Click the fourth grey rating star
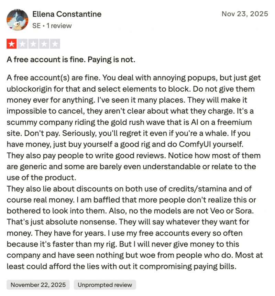Image resolution: width=275 pixels, height=296 pixels. [x=44, y=44]
